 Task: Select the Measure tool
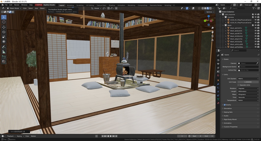pos(4,52)
